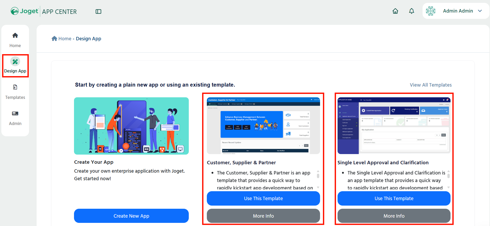
Task: Open More Info for Single Level Approval
Action: pyautogui.click(x=394, y=216)
